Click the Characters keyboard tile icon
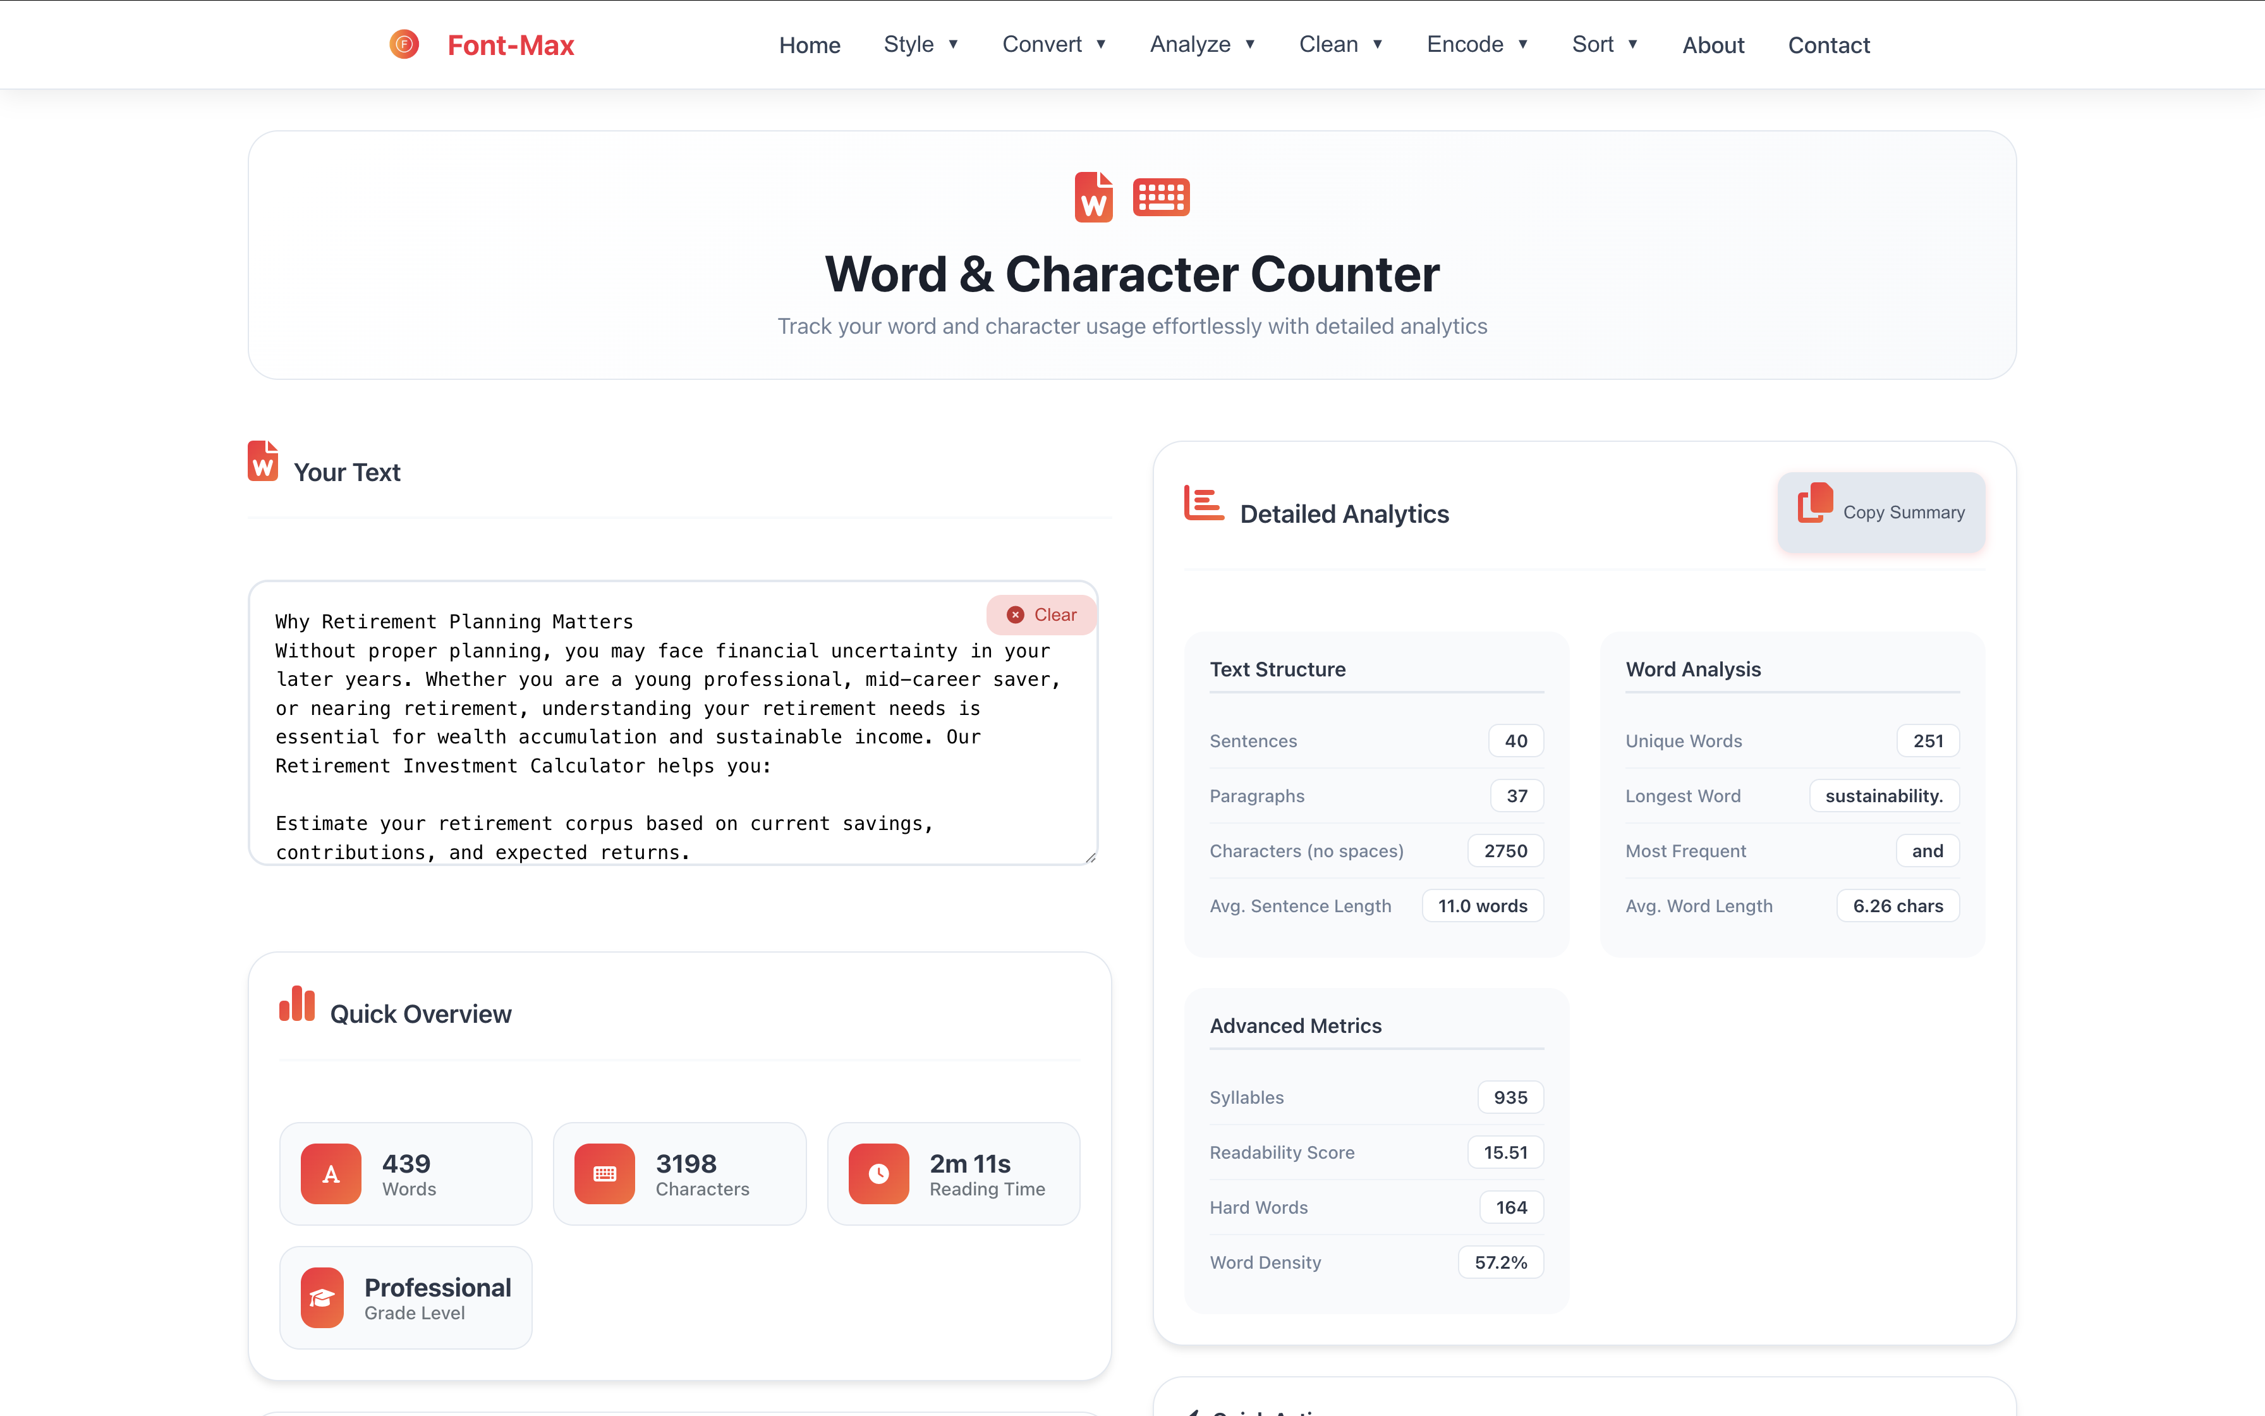Image resolution: width=2265 pixels, height=1416 pixels. point(605,1173)
